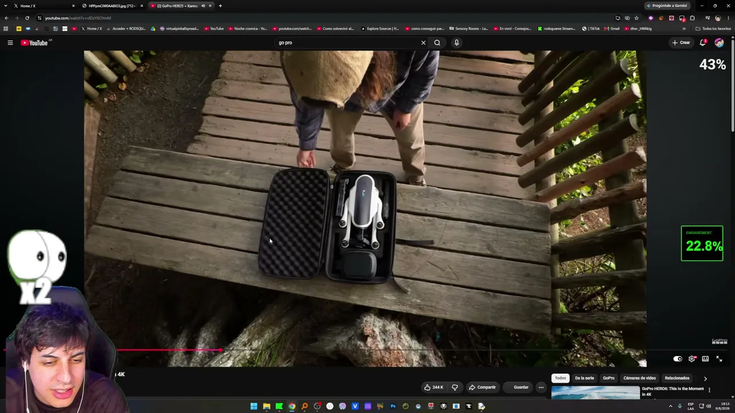Click 'Pregúntale a Gemini' button
Screen dimensions: 735x413
pyautogui.click(x=667, y=6)
